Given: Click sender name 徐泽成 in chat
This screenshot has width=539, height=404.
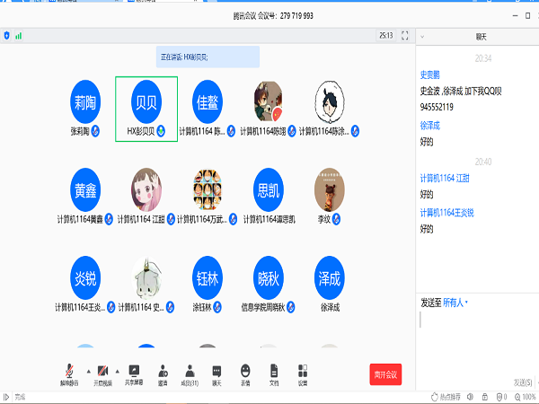Looking at the screenshot, I should click(x=429, y=126).
